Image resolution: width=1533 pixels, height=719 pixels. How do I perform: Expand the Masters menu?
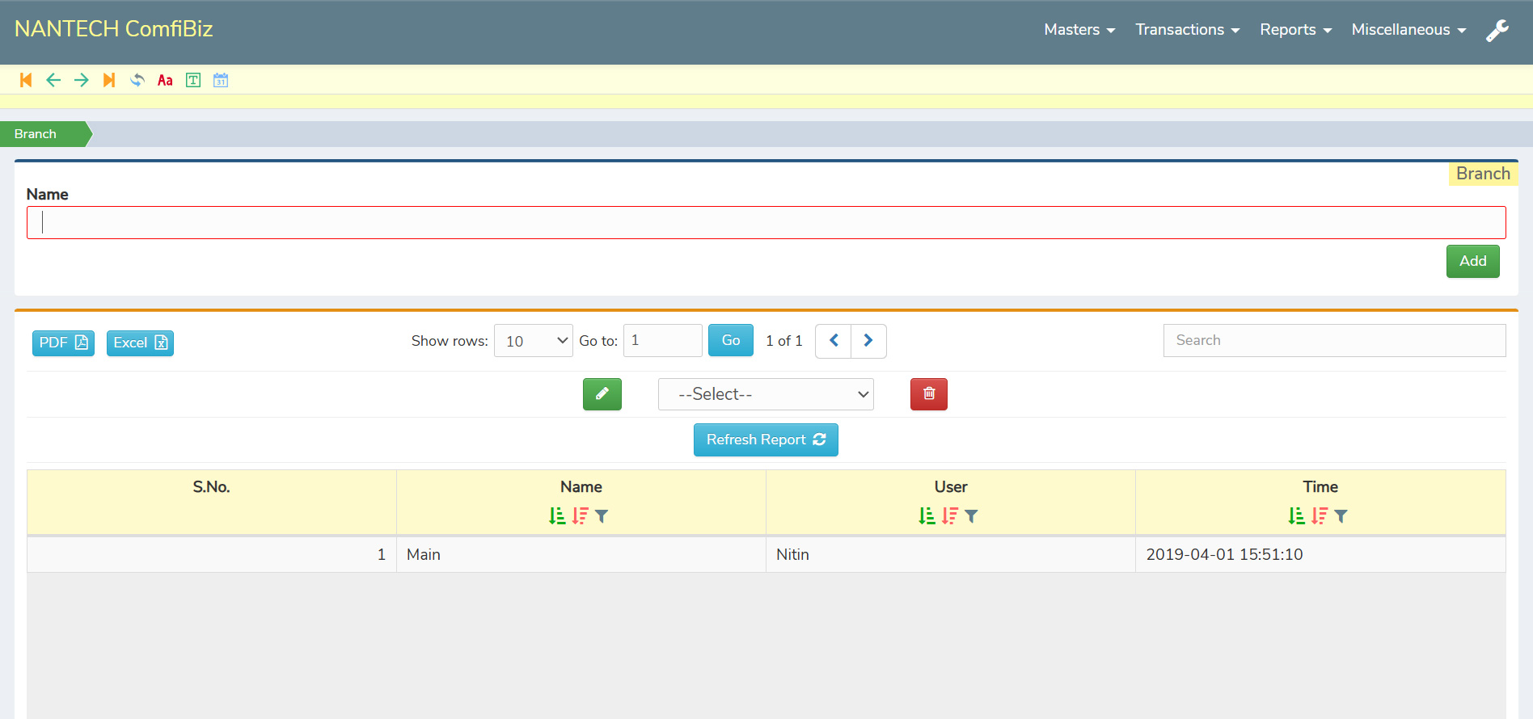[x=1079, y=30]
